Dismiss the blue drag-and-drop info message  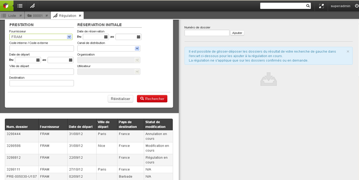348,51
